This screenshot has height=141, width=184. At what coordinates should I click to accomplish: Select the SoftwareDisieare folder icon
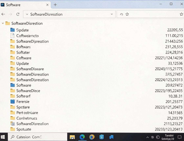[12, 69]
